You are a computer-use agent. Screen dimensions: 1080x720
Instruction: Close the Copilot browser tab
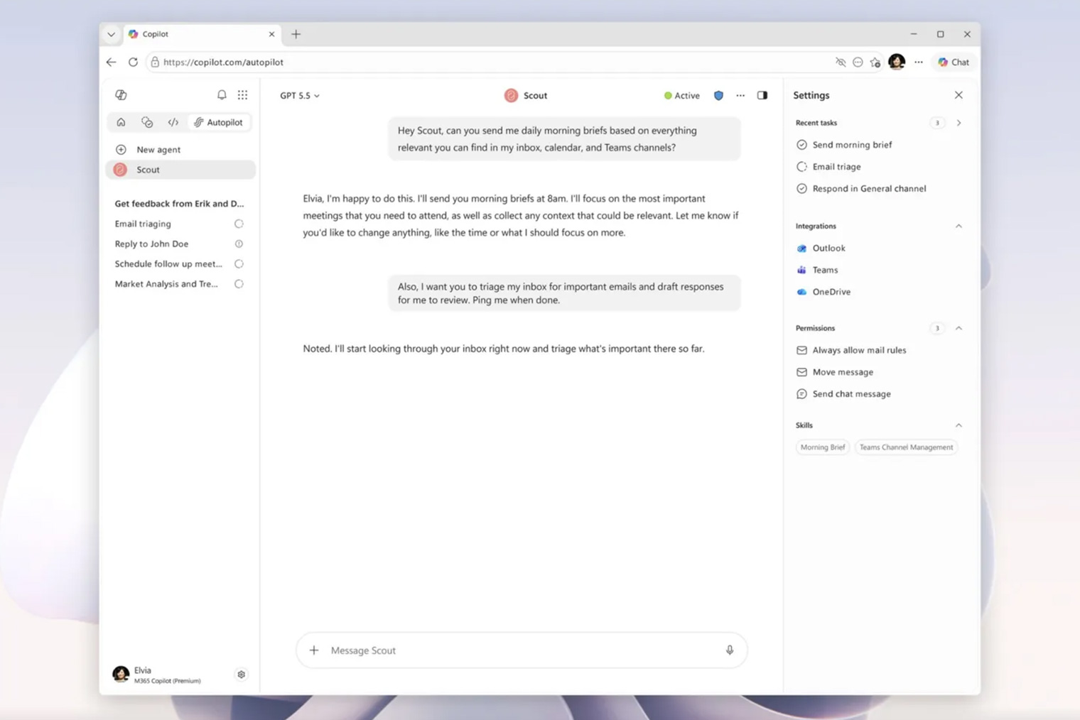271,34
